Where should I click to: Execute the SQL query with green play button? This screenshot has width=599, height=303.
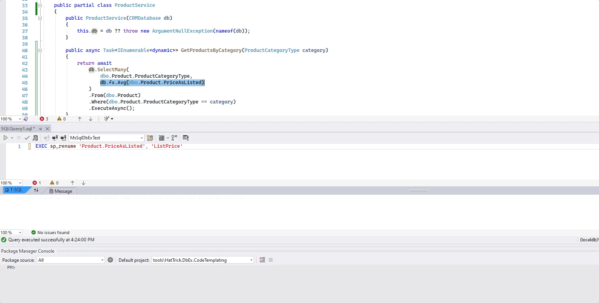[x=5, y=138]
